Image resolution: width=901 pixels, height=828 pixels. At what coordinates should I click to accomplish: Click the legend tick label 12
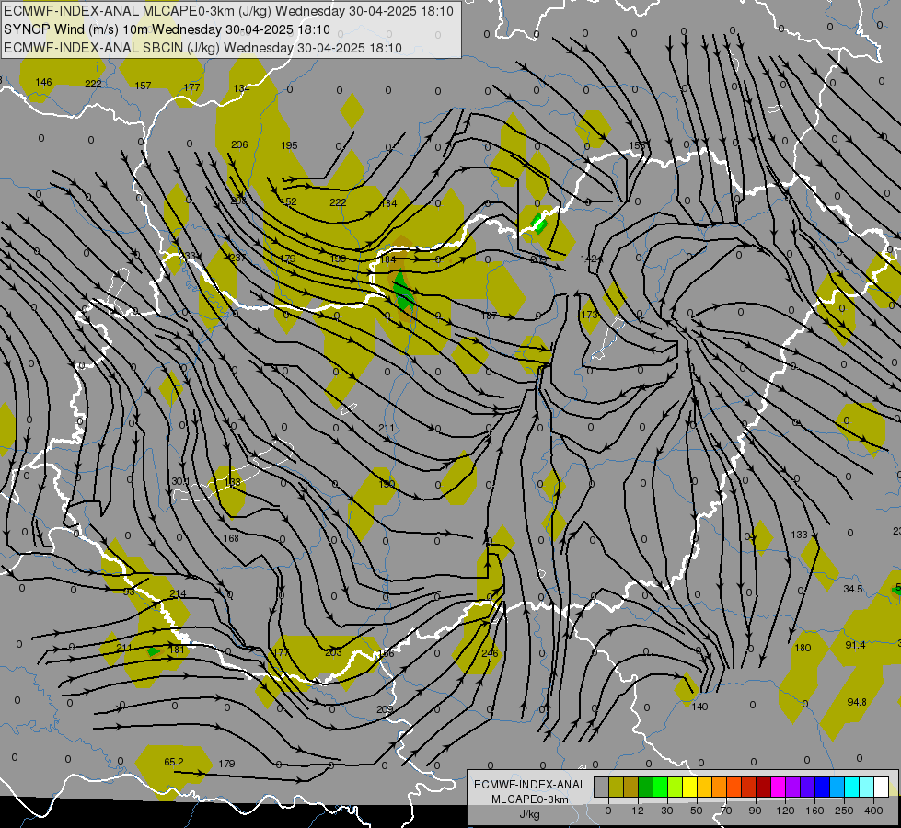tap(638, 811)
